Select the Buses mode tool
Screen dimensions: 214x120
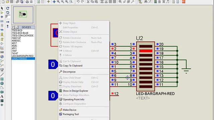2,30
